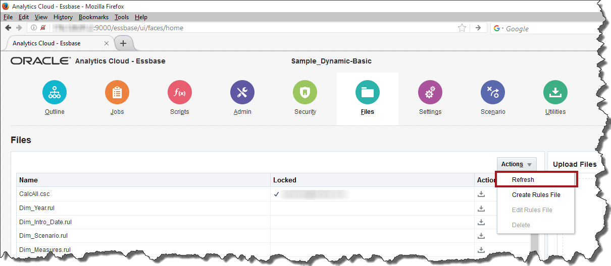
Task: Click the go arrow beside address bar
Action: click(478, 28)
